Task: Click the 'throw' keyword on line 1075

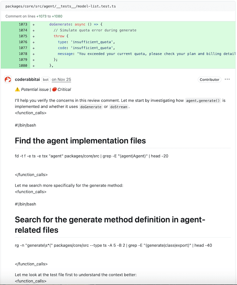Action: click(59, 36)
